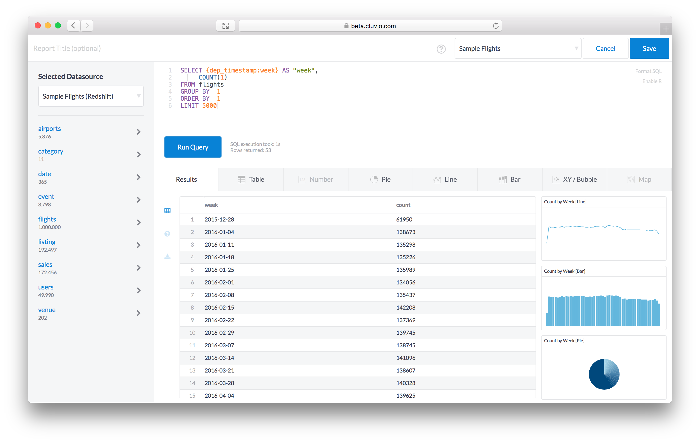Toggle Enable R option

pyautogui.click(x=652, y=81)
